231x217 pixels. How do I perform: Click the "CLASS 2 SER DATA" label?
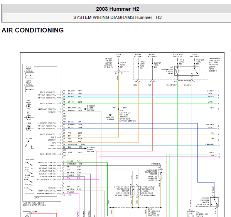48,154
